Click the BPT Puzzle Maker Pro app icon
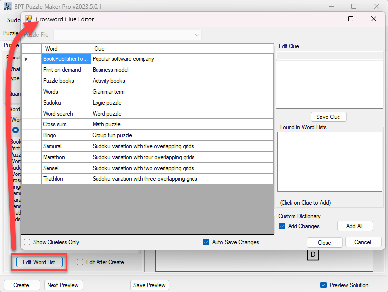The width and height of the screenshot is (388, 292). click(x=8, y=6)
